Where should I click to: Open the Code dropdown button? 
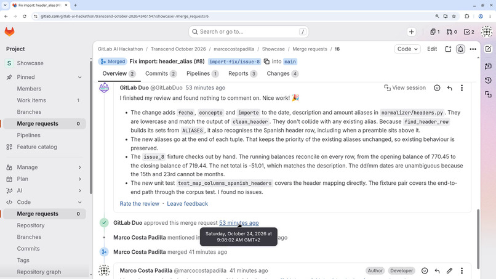[407, 49]
